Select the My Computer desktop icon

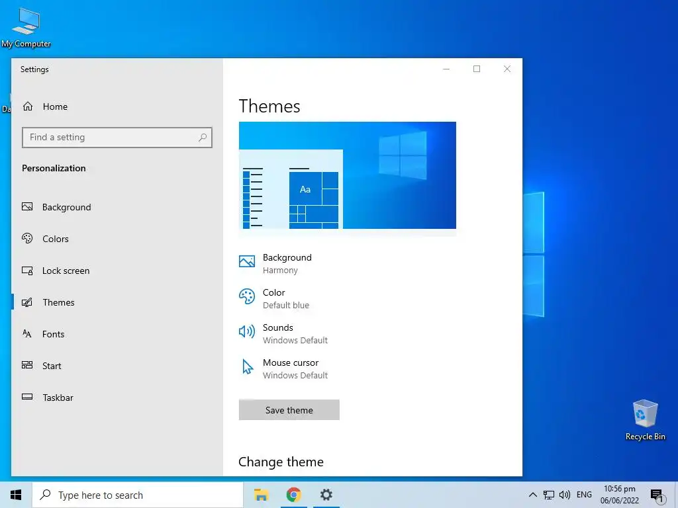point(26,28)
